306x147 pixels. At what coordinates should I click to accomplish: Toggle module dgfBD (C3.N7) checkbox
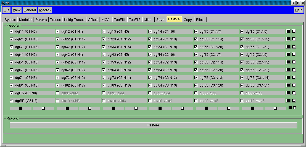[x=12, y=101]
